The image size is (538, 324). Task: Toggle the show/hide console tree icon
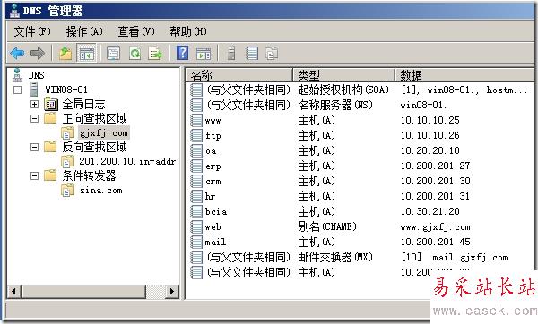86,53
